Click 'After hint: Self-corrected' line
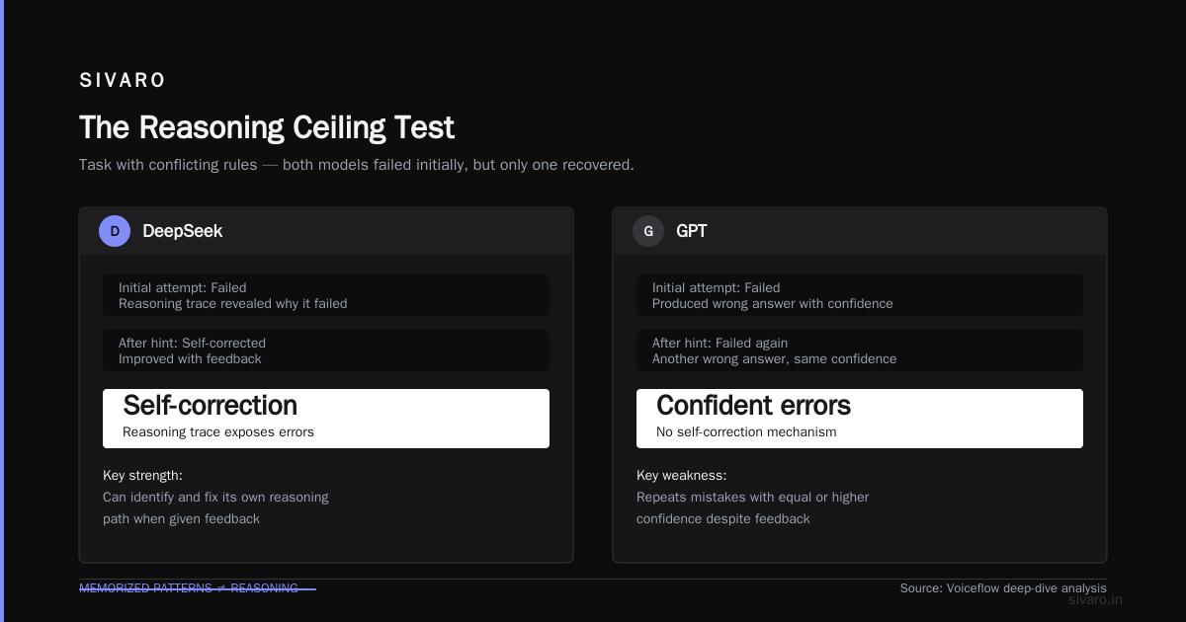 (192, 344)
